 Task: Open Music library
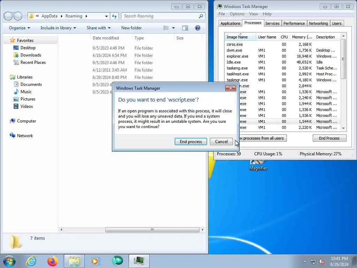point(26,92)
